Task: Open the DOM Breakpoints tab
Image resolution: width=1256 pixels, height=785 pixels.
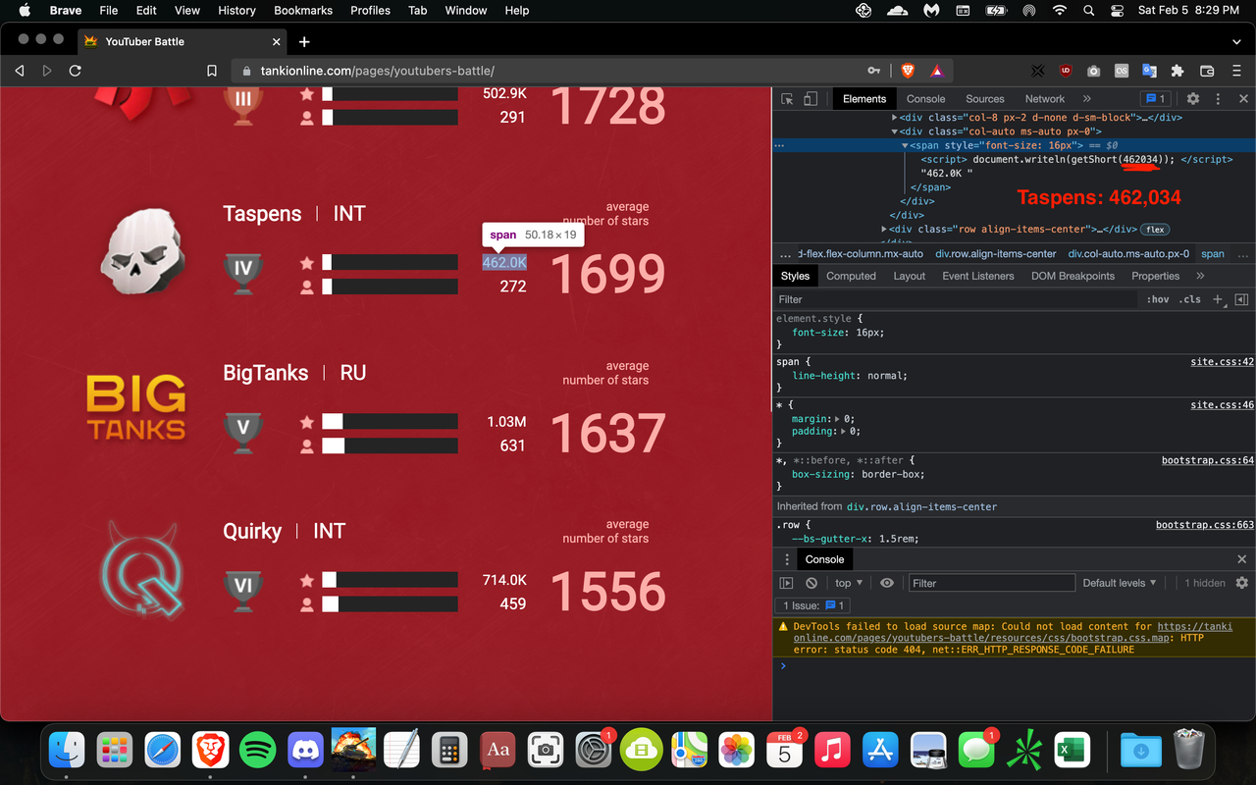Action: (1073, 276)
